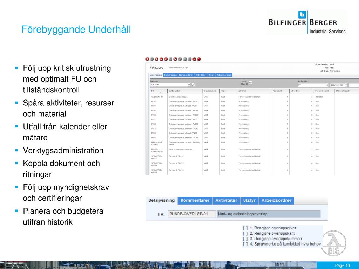The image size is (359, 269).
Task: Sort by the Periode enhet column header
Action: coord(324,91)
